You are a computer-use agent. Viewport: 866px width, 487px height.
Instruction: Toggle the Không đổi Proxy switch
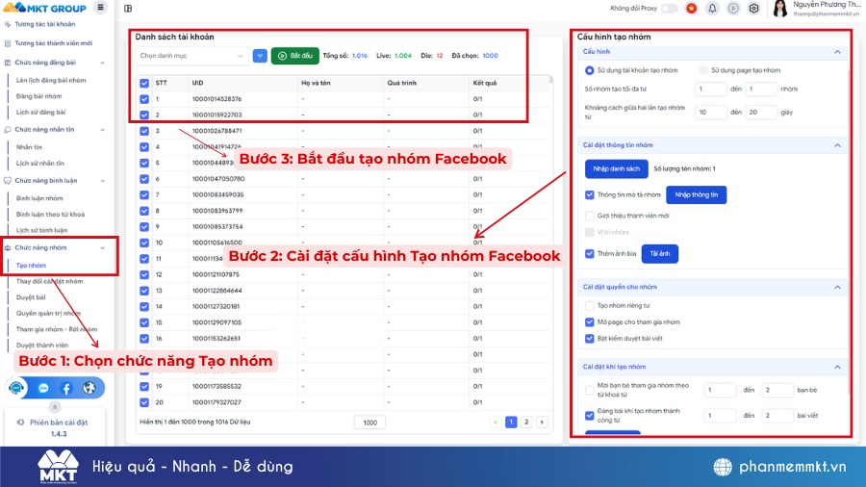[x=670, y=9]
